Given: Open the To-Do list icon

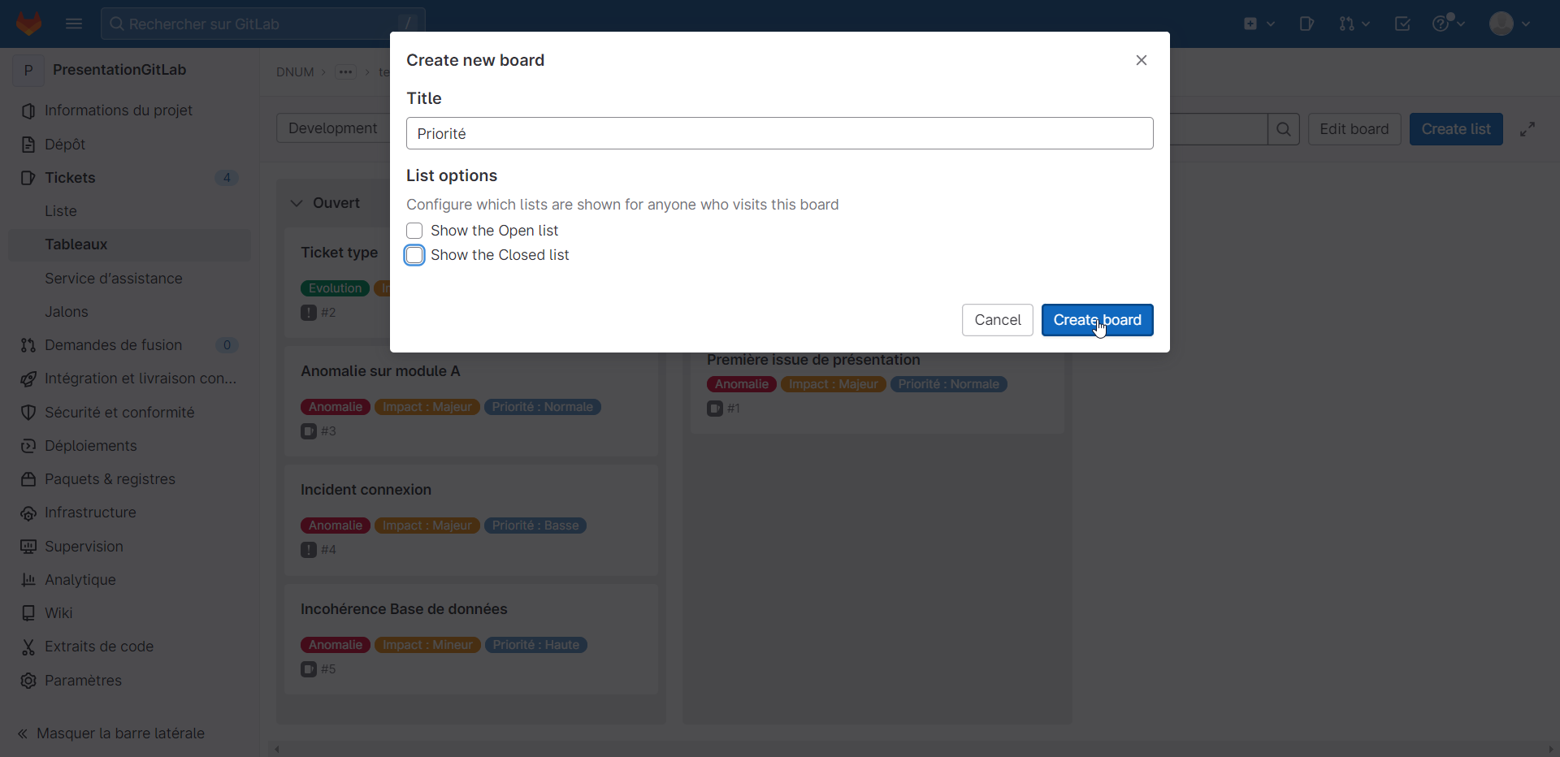Looking at the screenshot, I should tap(1402, 24).
